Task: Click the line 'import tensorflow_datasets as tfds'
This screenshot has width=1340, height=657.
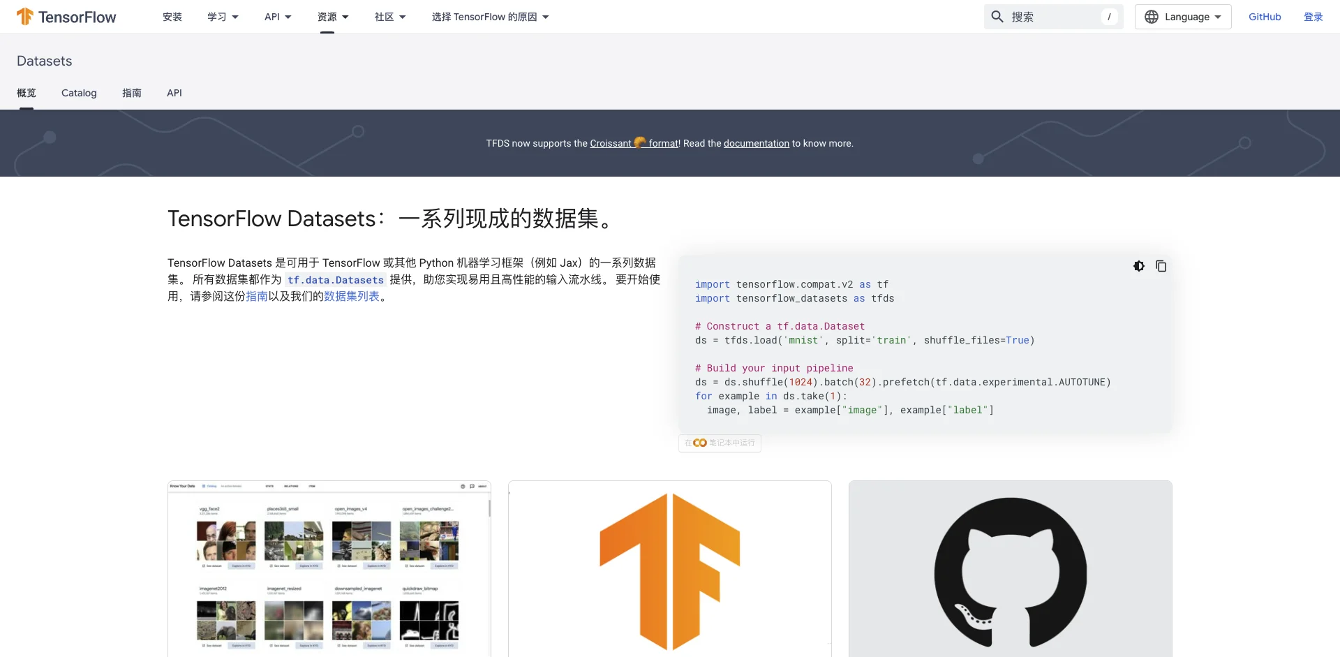Action: 794,298
